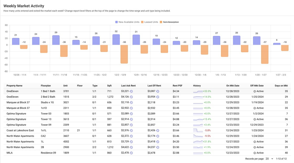Click the New Available Units purple legend swatch
The image size is (294, 163).
point(117,22)
